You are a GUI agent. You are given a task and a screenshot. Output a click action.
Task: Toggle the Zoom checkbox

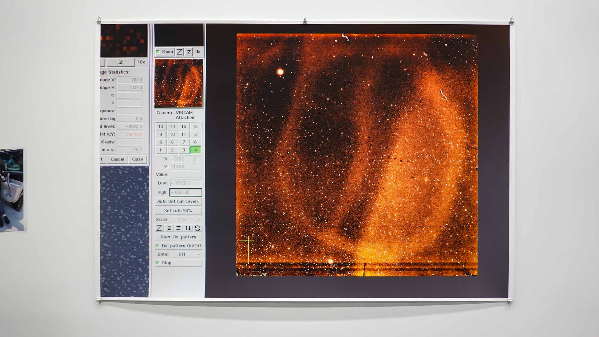click(158, 52)
